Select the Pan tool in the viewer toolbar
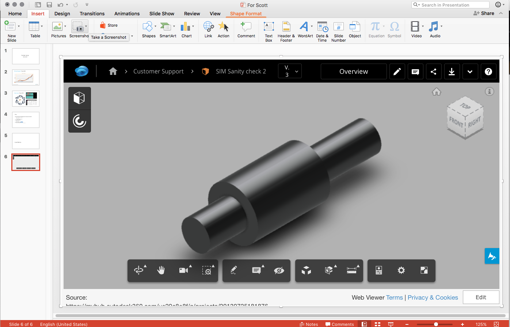The image size is (510, 327). click(161, 270)
